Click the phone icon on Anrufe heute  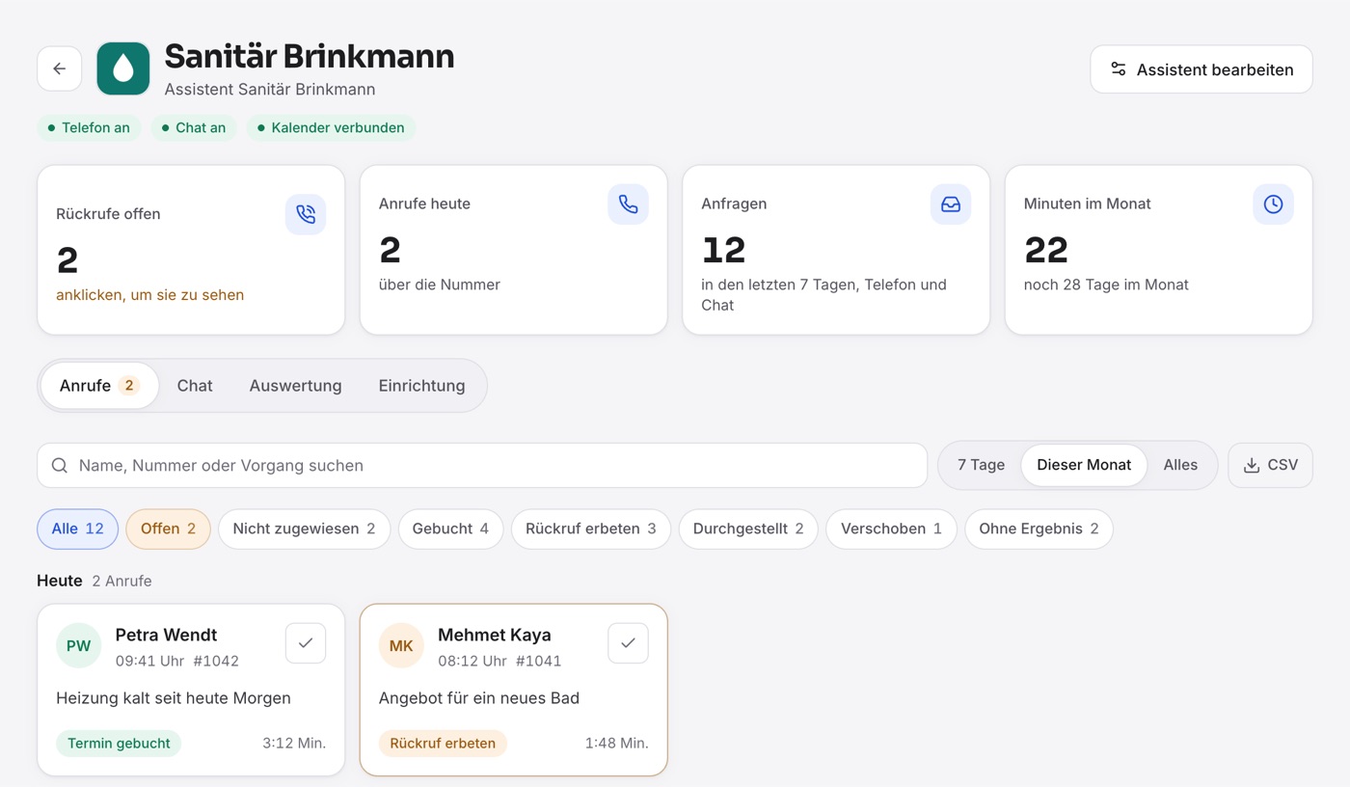point(628,204)
